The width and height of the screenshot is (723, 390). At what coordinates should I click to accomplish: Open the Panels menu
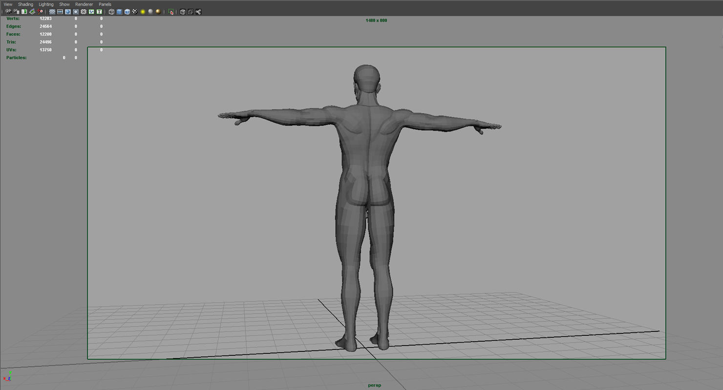pyautogui.click(x=105, y=4)
